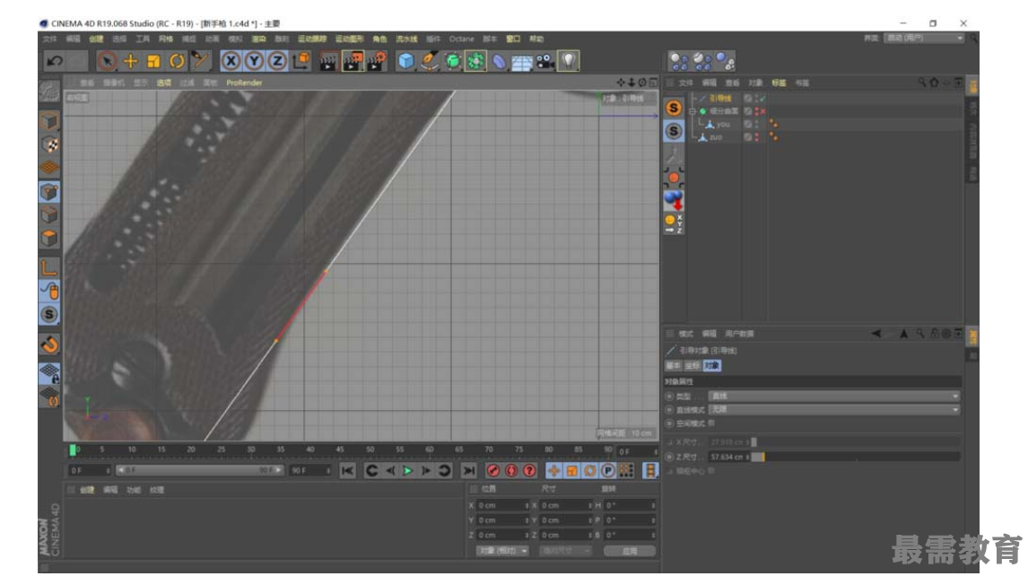
Task: Click the X position 0 cm field
Action: coord(501,506)
